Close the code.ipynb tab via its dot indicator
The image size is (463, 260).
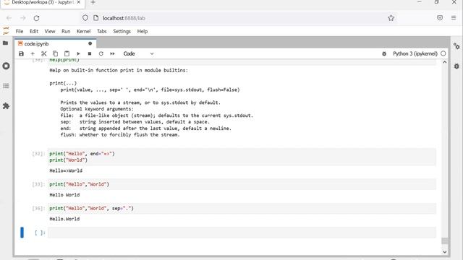90,43
